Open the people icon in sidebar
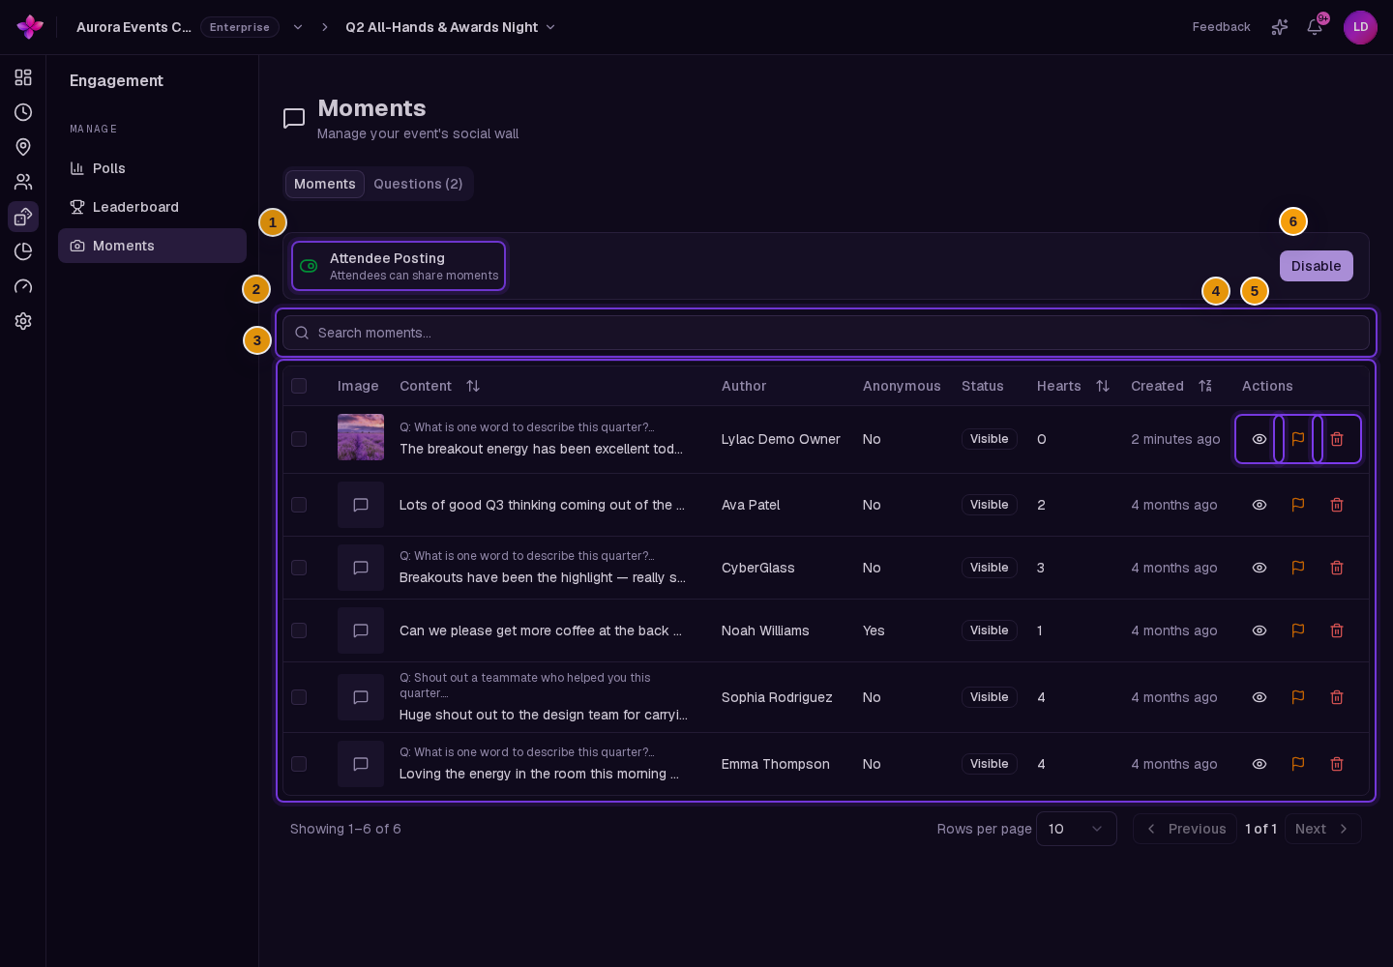Screen dimensions: 1393x967 [23, 182]
